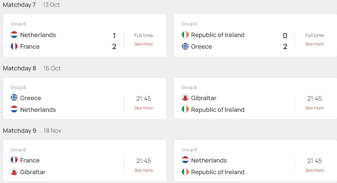Click Gibraltar flag in Gibraltar vs Republic of Ireland match
This screenshot has height=183, width=337.
[x=185, y=97]
